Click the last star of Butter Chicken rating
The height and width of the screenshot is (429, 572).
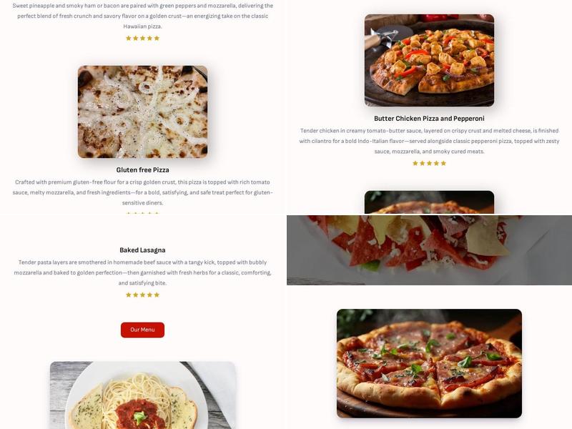443,164
